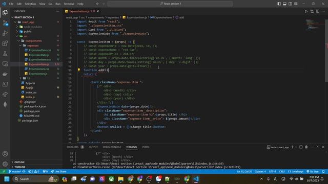
Task: Toggle Secondary Side Bar visibility
Action: pos(290,4)
